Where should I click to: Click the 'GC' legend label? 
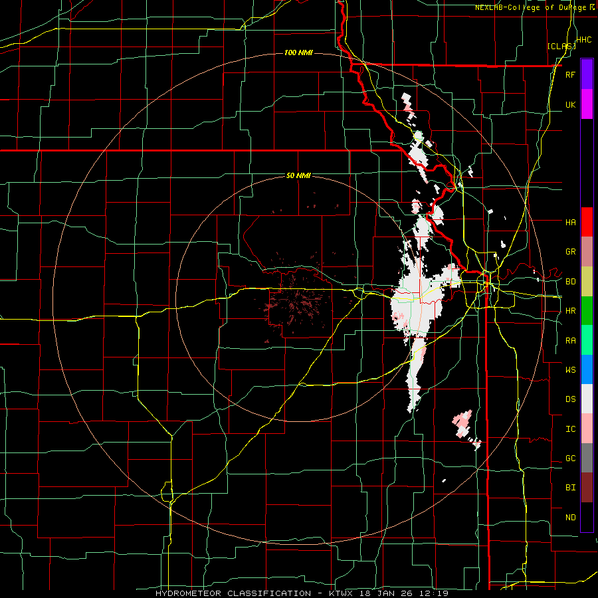[x=570, y=458]
